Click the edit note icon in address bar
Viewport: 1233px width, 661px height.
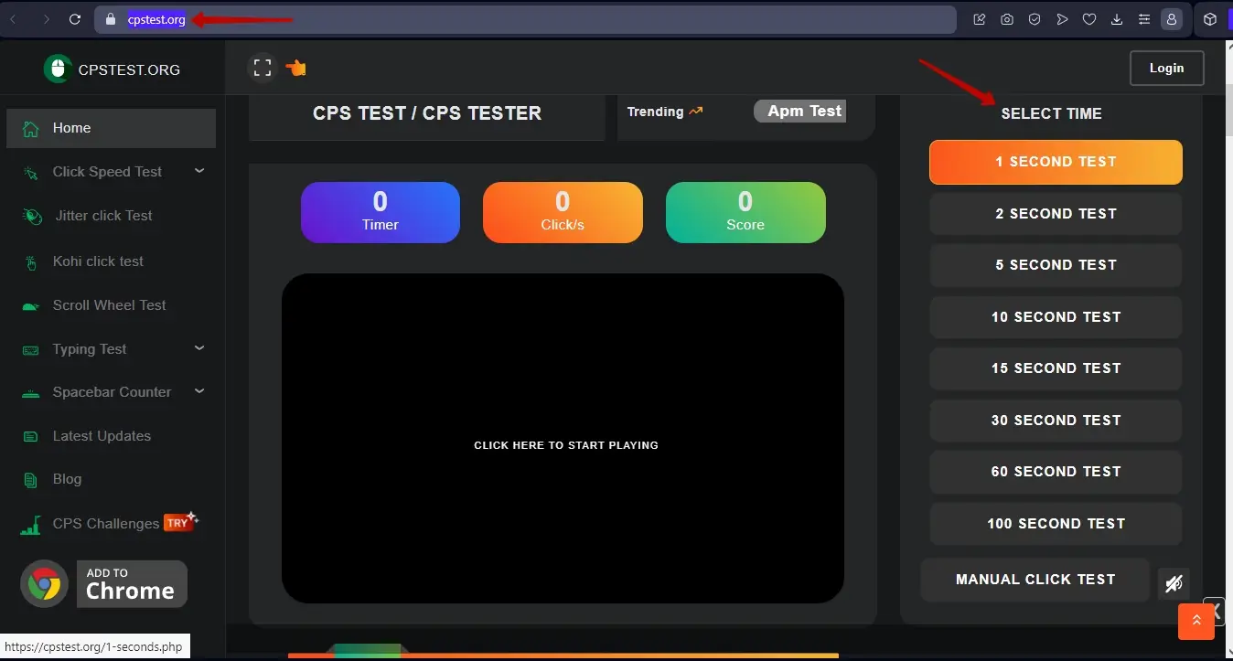pyautogui.click(x=980, y=19)
